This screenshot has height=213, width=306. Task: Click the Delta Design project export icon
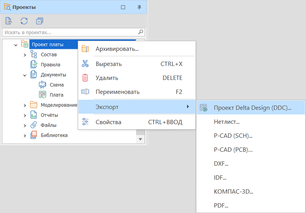(203, 107)
